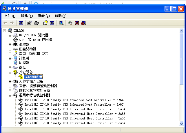Expand the SCSI 和 RAID 控制器 node

10,40
